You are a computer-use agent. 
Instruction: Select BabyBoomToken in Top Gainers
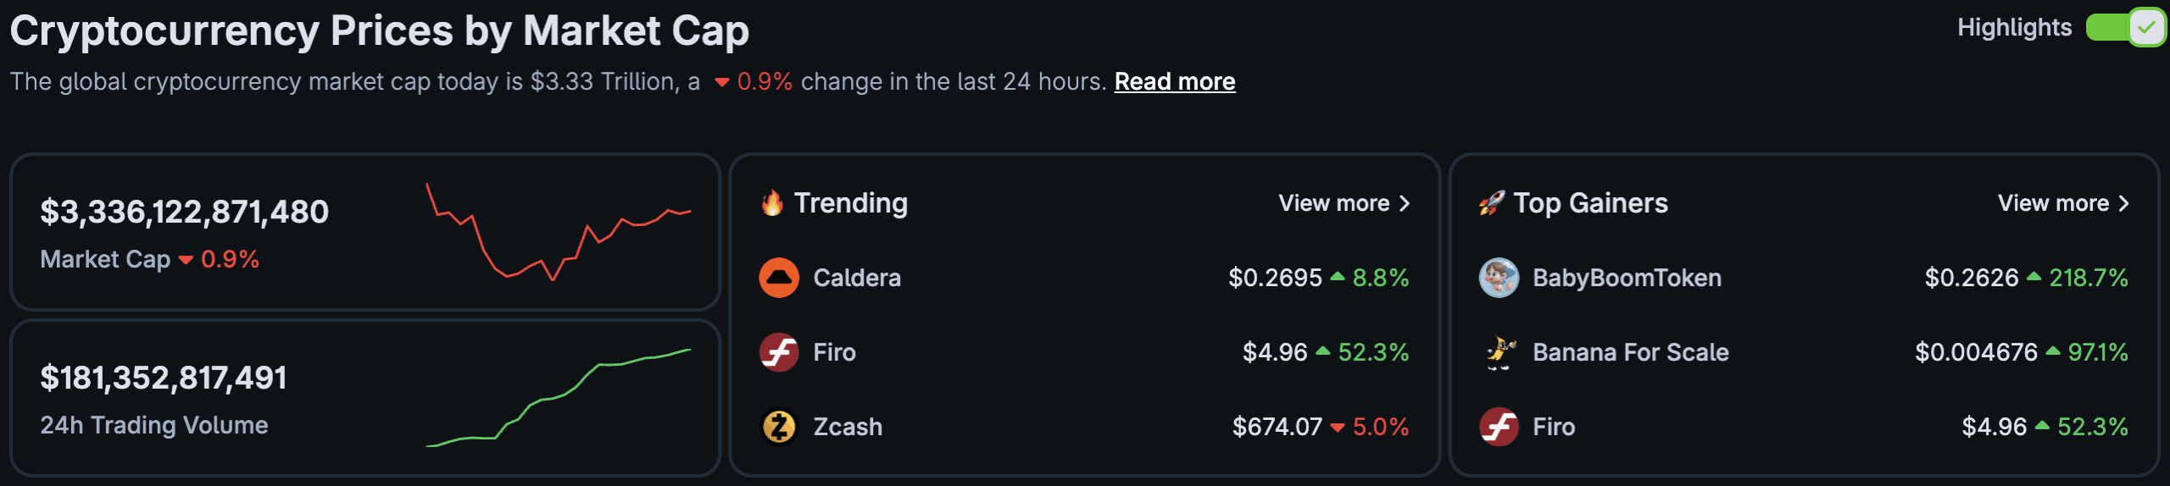click(x=1627, y=278)
